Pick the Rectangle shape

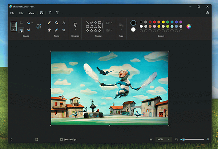pos(100,22)
